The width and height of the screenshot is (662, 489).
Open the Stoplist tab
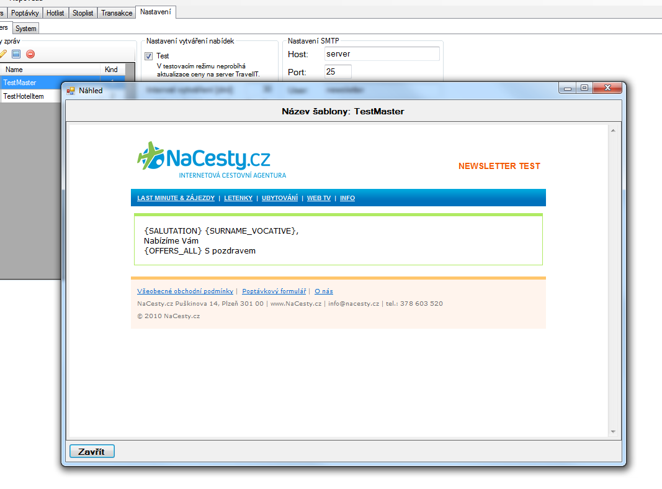(83, 13)
